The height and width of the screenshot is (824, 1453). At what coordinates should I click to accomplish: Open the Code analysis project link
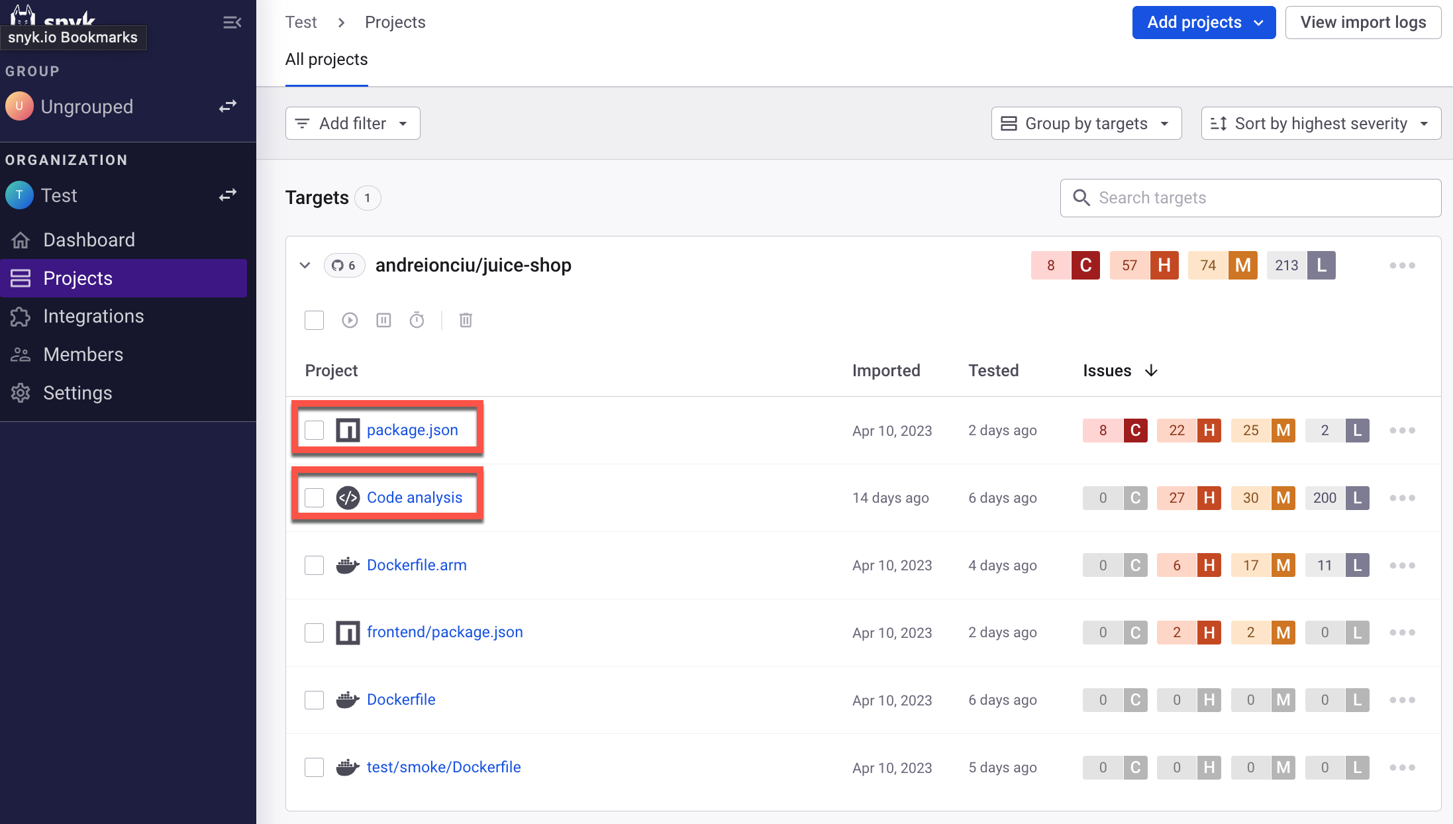pos(414,497)
